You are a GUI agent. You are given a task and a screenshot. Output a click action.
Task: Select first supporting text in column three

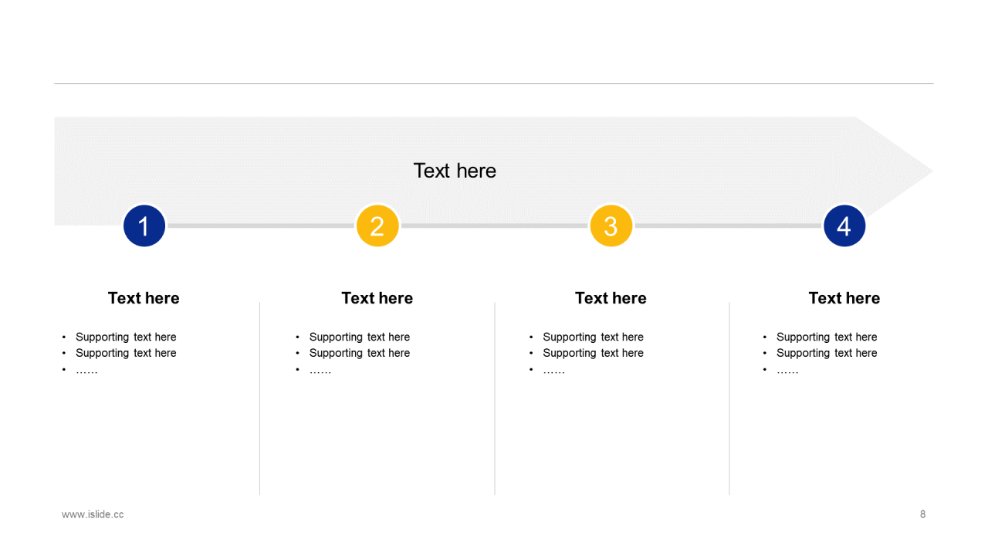593,337
